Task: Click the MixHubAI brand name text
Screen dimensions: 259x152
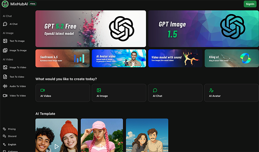Action: [x=19, y=4]
